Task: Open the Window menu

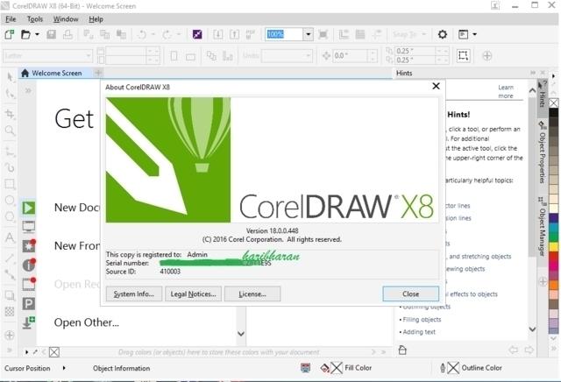Action: click(x=66, y=19)
